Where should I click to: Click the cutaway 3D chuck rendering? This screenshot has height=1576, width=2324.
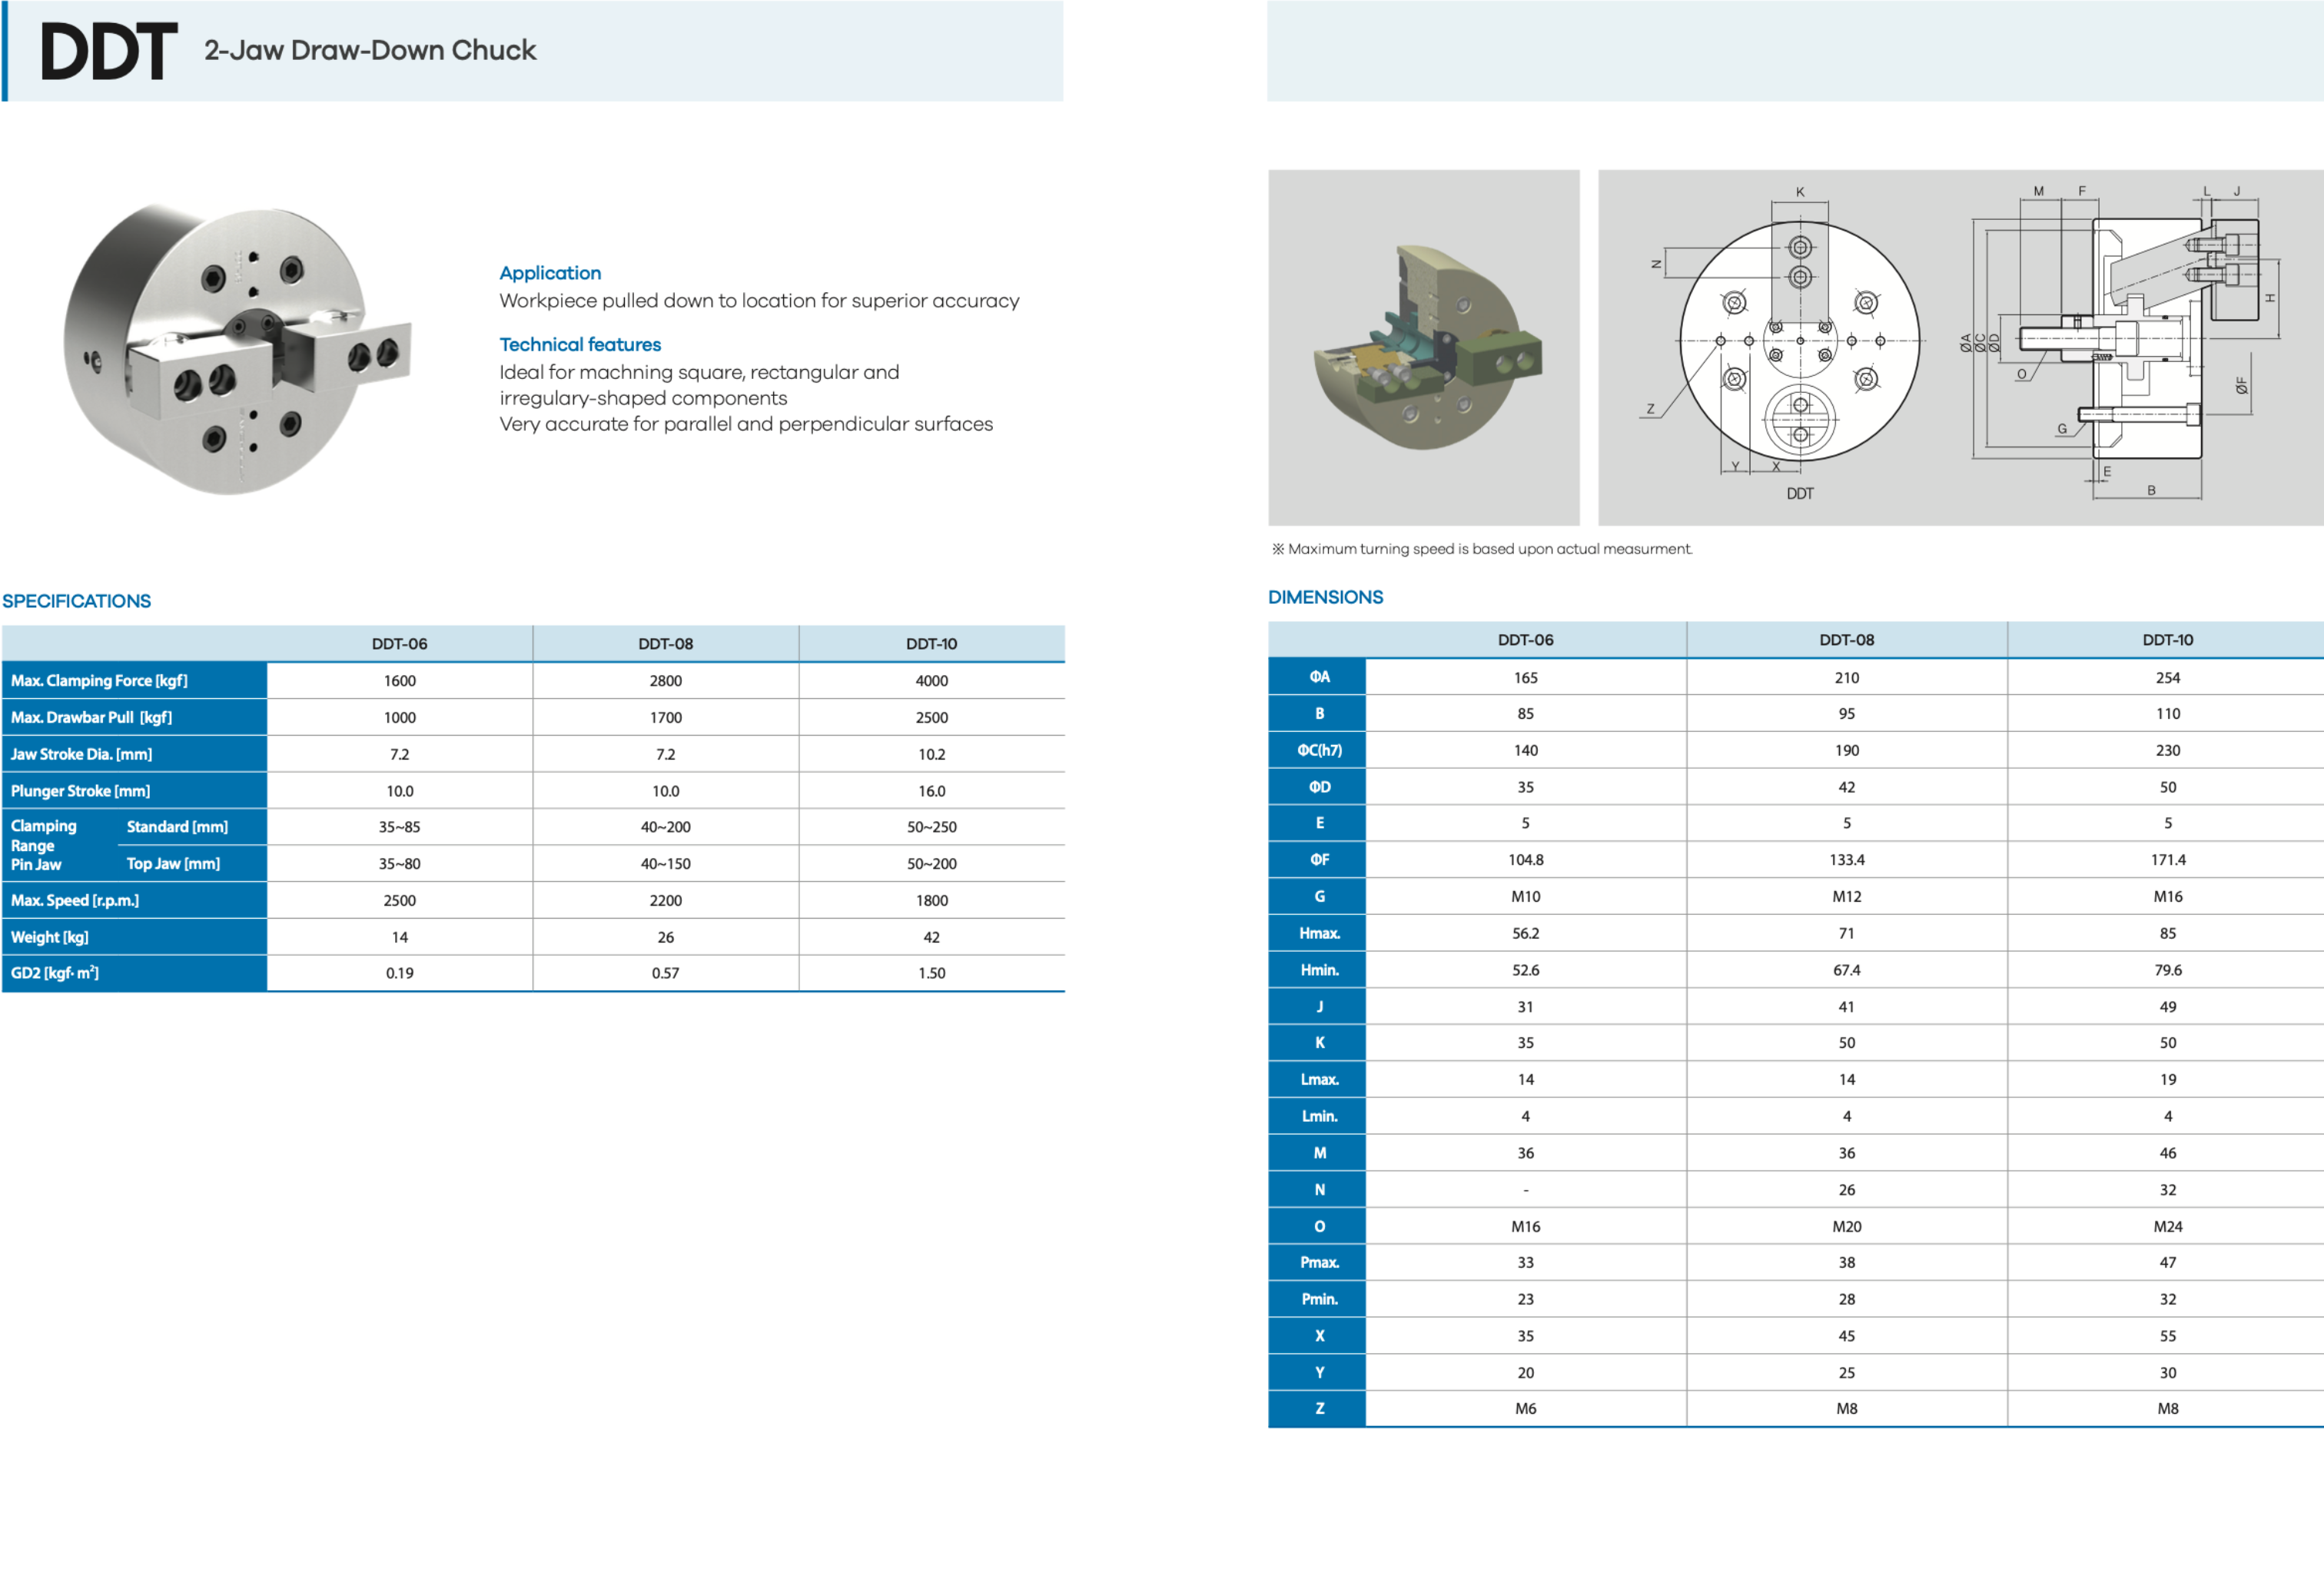(x=1423, y=347)
